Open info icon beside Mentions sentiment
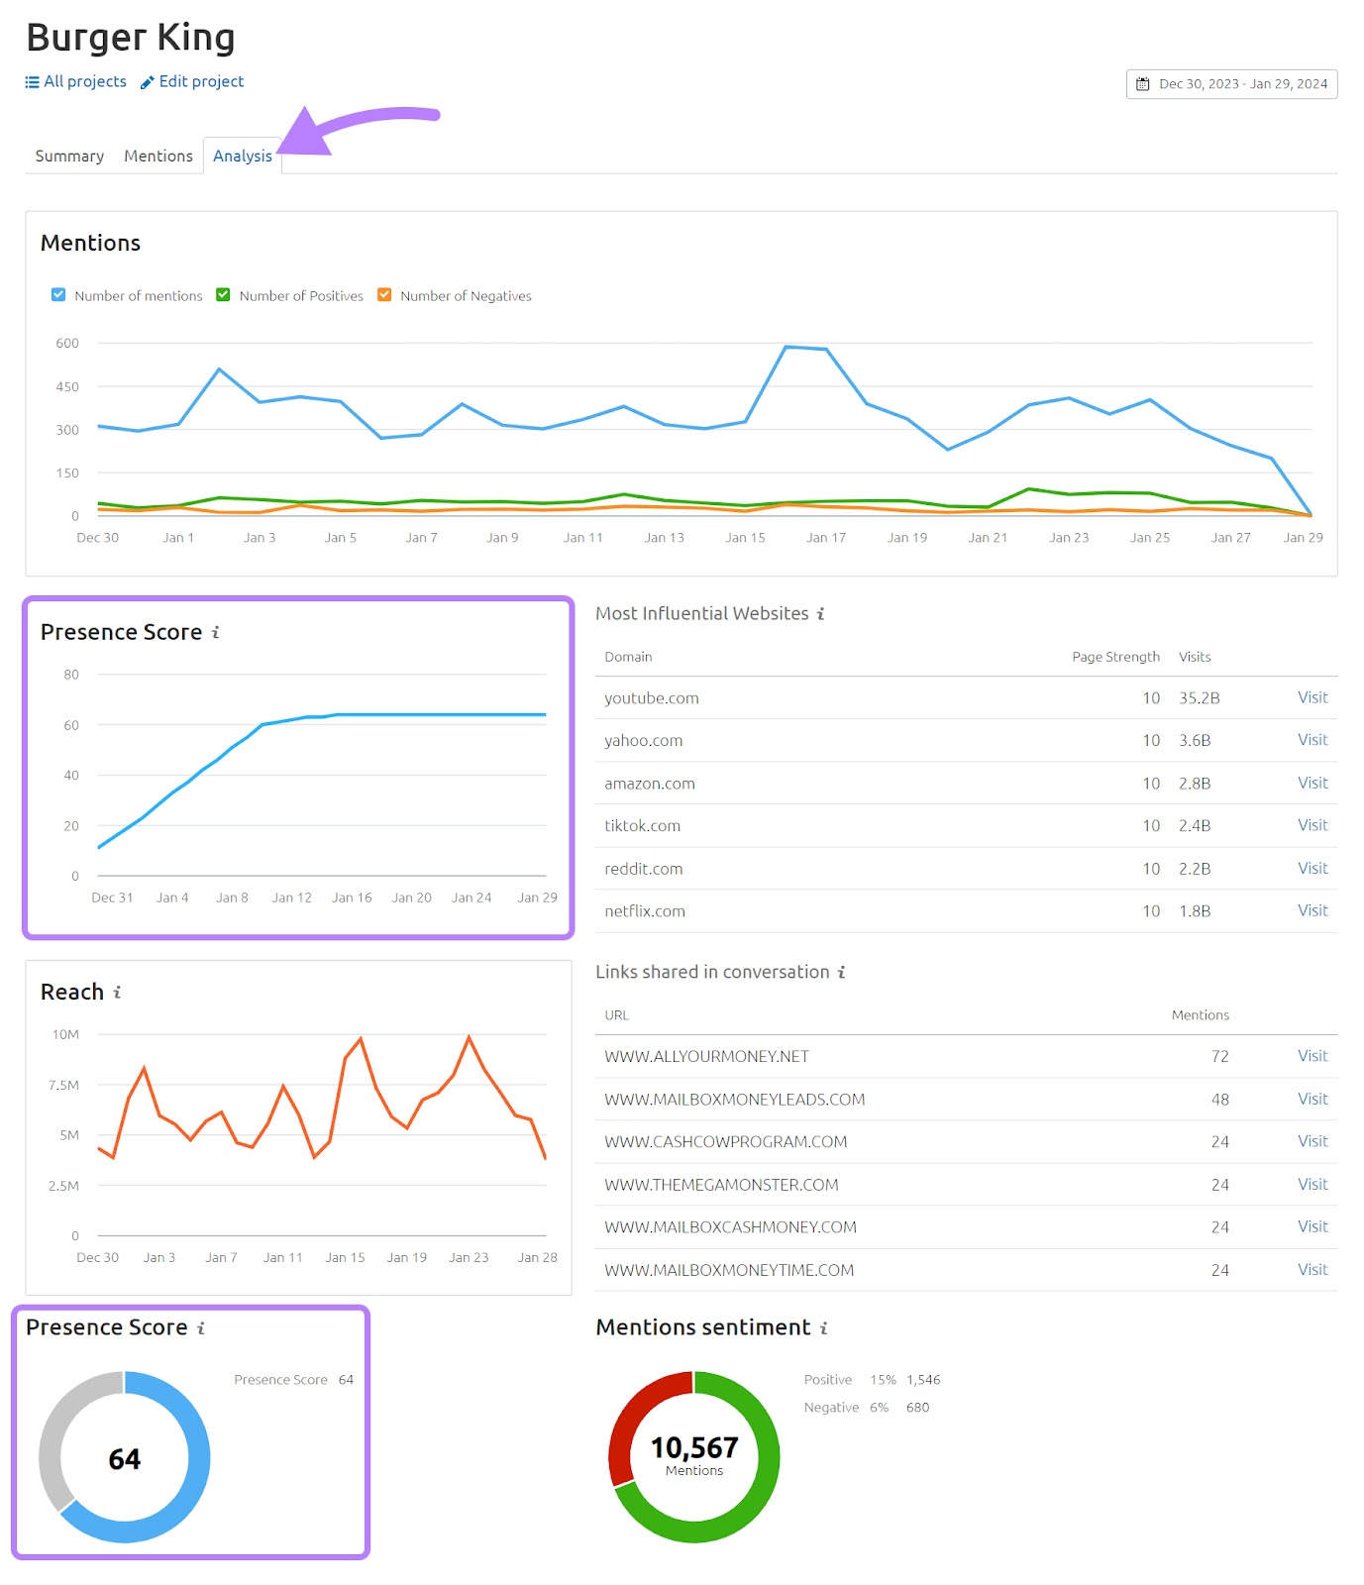Screen dimensions: 1364x1585 (823, 1327)
